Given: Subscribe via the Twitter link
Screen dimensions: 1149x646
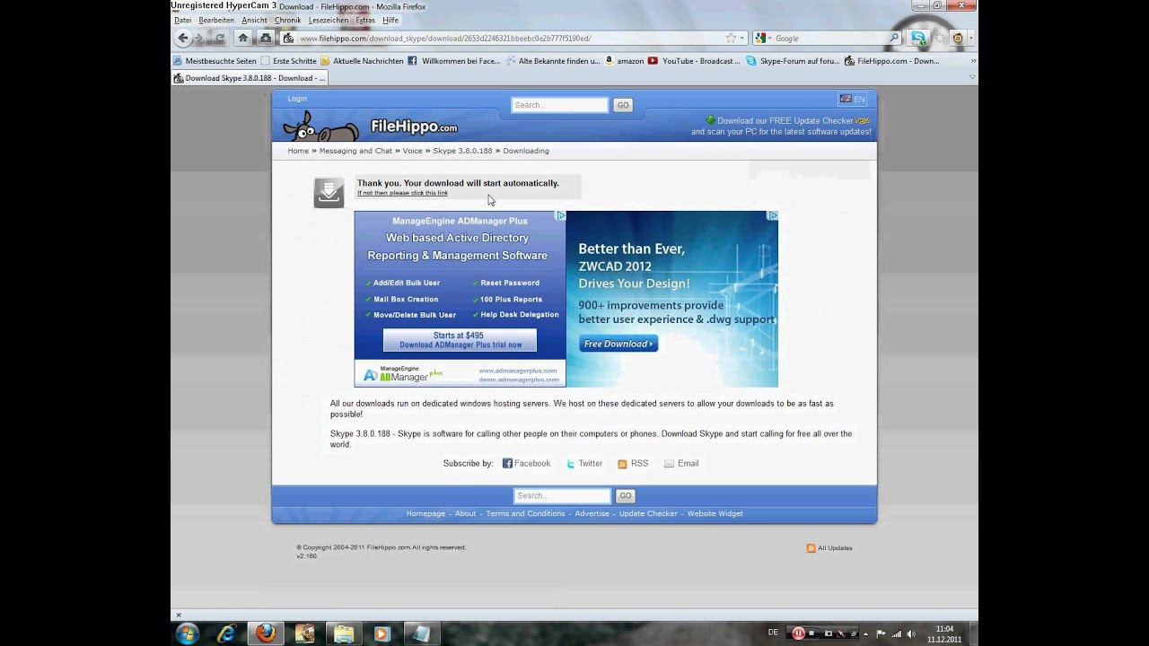Looking at the screenshot, I should 584,464.
